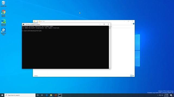174x97 pixels.
Task: Click Explorer status bar item count
Action: (x=36, y=76)
